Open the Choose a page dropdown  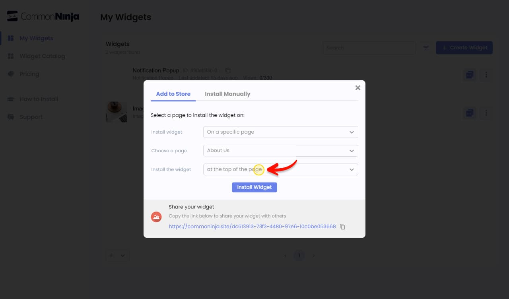pyautogui.click(x=281, y=151)
